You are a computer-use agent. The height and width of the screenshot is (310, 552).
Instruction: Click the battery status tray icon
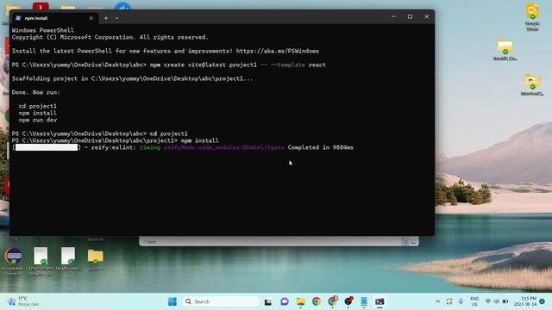(x=505, y=301)
